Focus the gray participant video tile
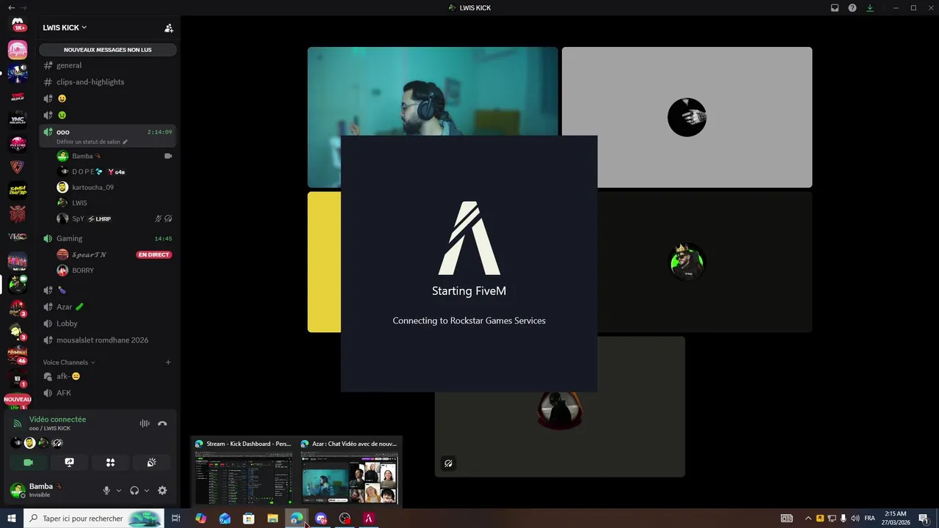 point(687,117)
